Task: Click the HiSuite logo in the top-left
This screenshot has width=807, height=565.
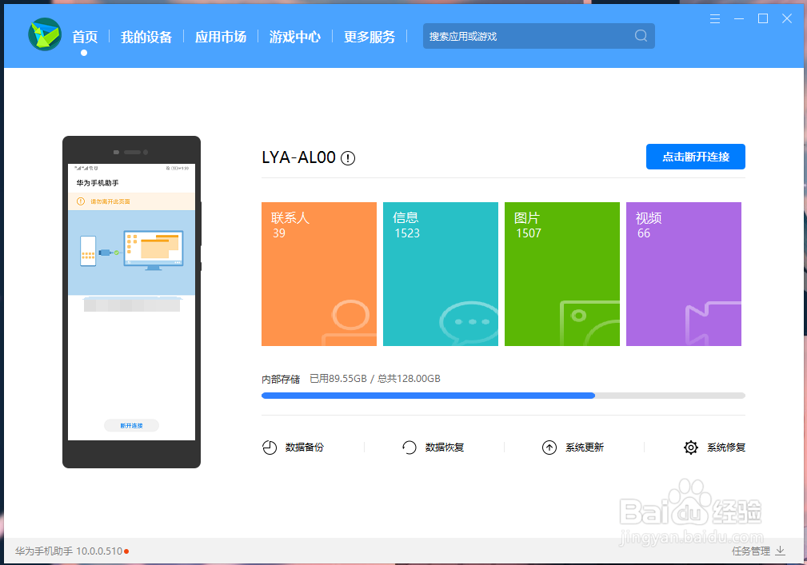Action: (x=44, y=35)
